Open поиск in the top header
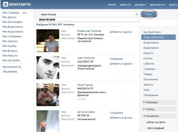The height and width of the screenshot is (132, 178). pyautogui.click(x=112, y=5)
